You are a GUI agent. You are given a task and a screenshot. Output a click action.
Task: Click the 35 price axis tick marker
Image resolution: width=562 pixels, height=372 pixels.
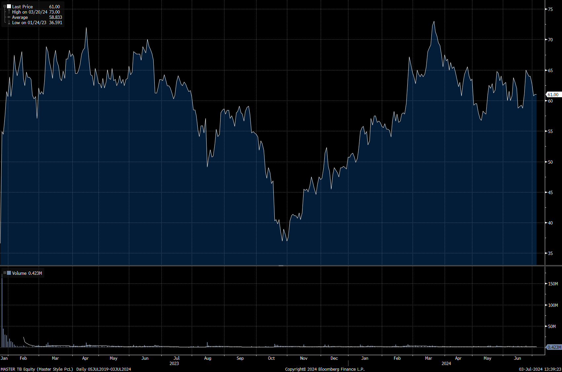pyautogui.click(x=550, y=253)
